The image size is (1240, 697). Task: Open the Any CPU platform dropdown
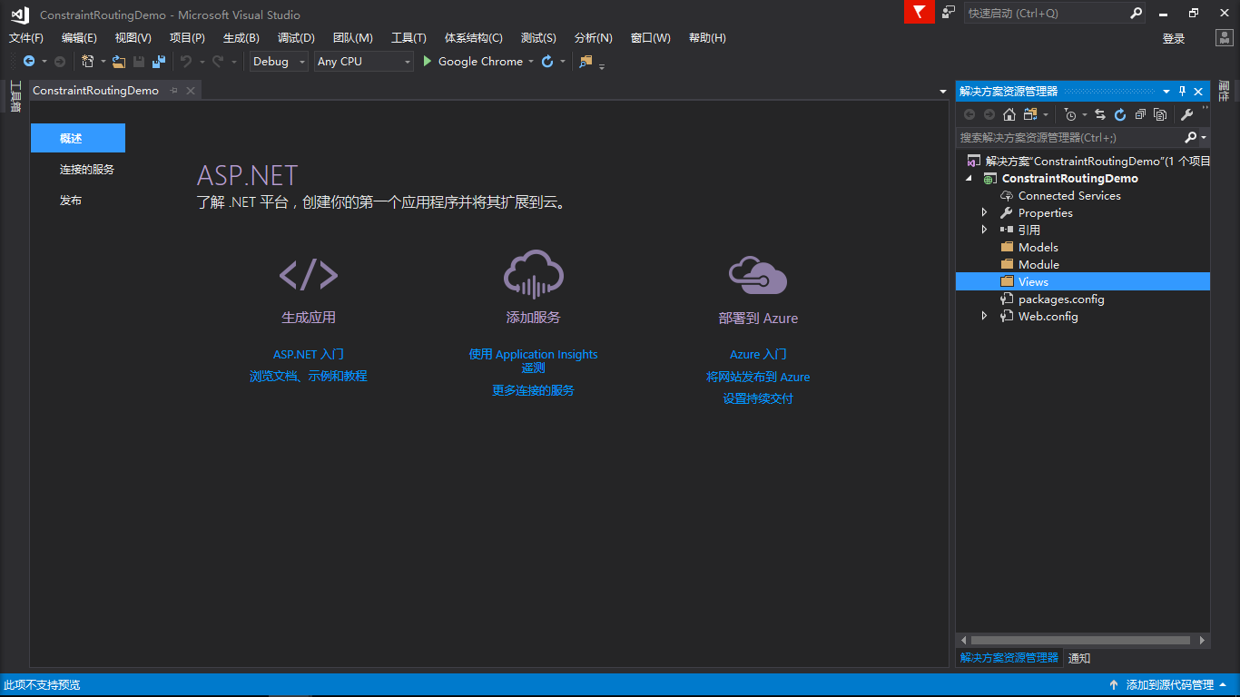(x=364, y=62)
